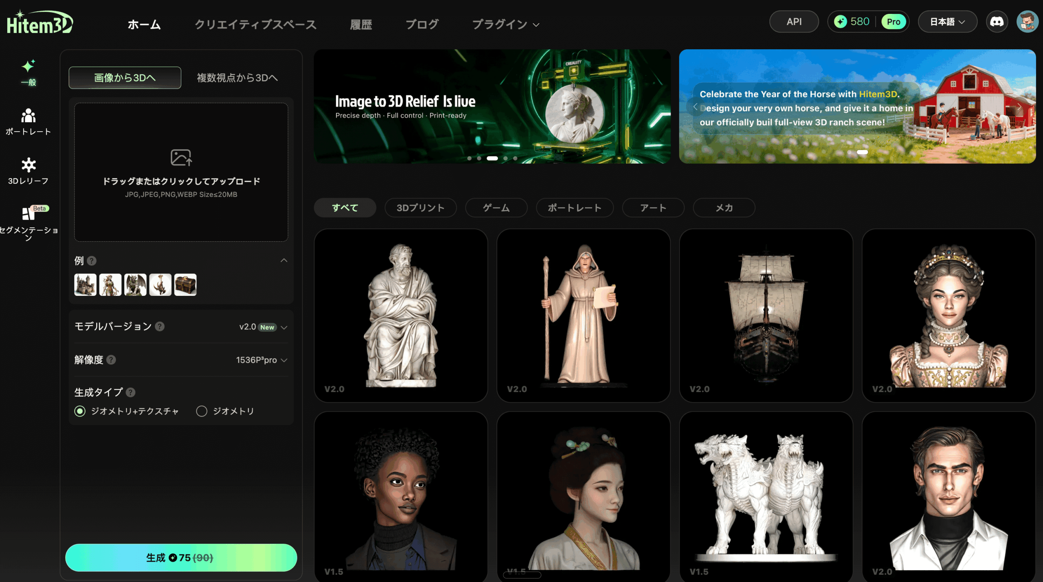1043x582 pixels.
Task: Open the クリエイティブスペース nav tab
Action: pyautogui.click(x=255, y=24)
